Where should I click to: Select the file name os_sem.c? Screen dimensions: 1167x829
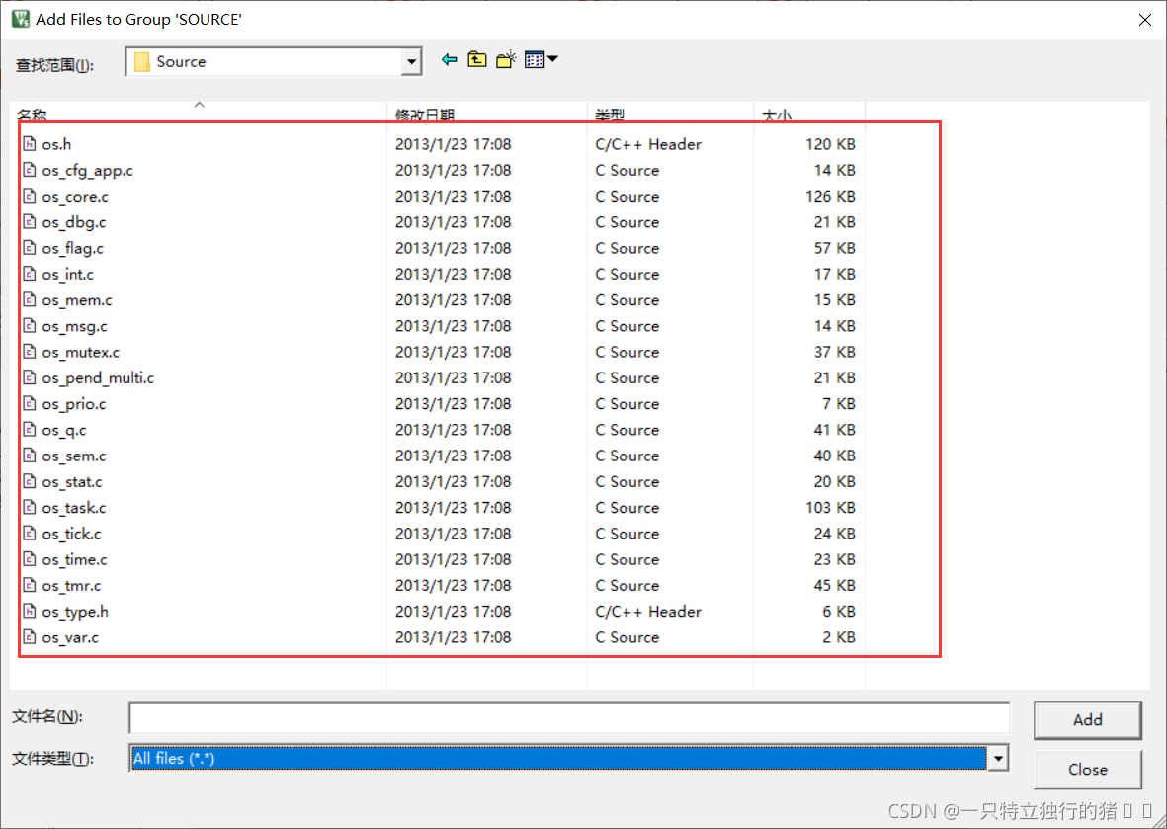74,456
